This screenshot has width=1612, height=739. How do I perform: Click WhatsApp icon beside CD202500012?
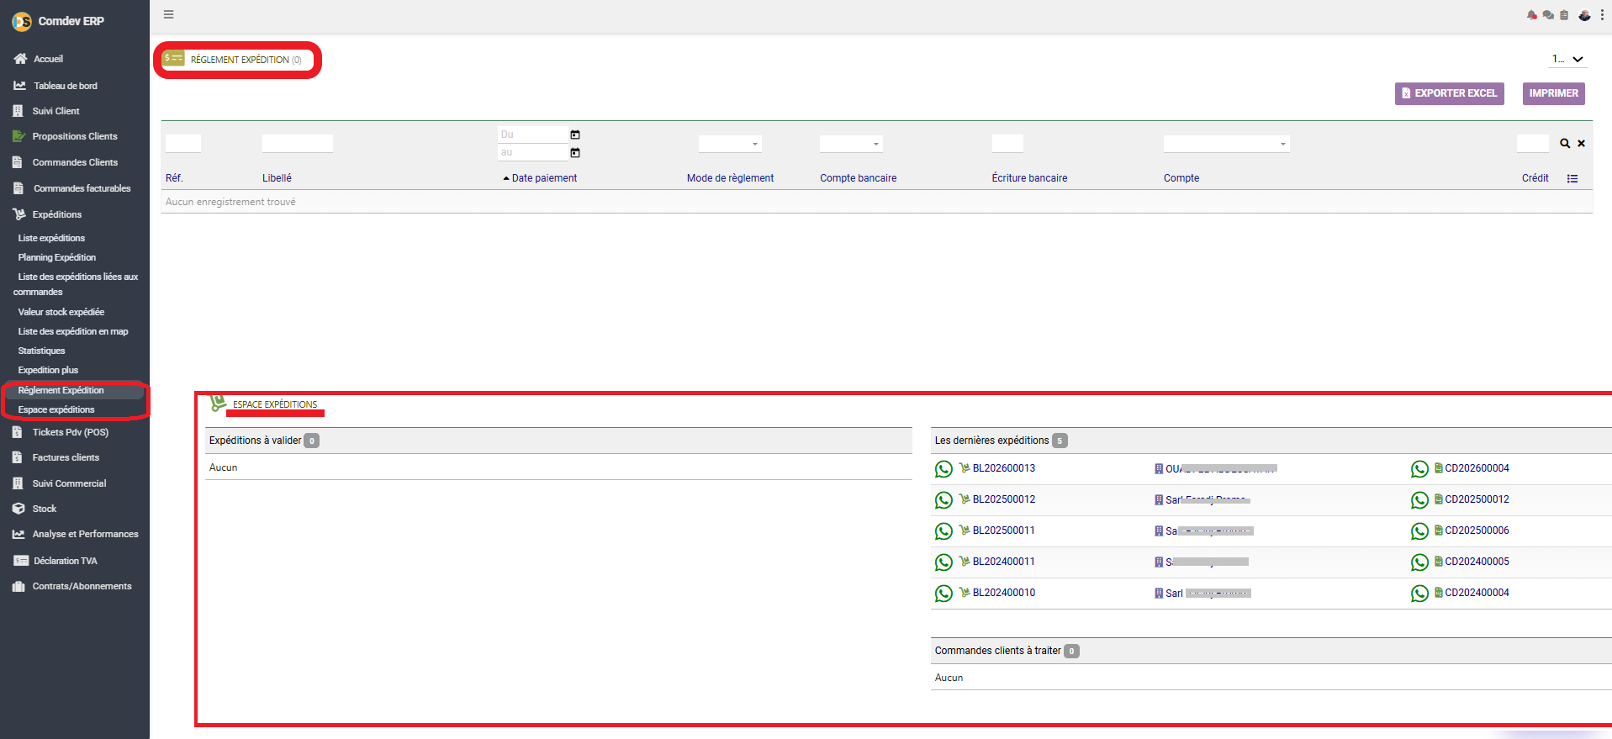point(1419,500)
